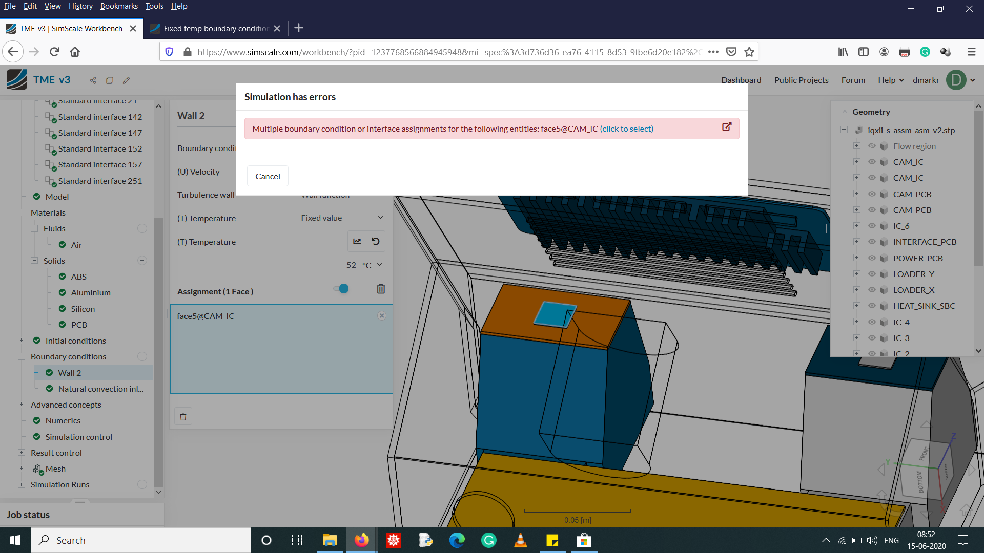Open VLC from the Windows taskbar
This screenshot has height=553, width=984.
(x=520, y=540)
